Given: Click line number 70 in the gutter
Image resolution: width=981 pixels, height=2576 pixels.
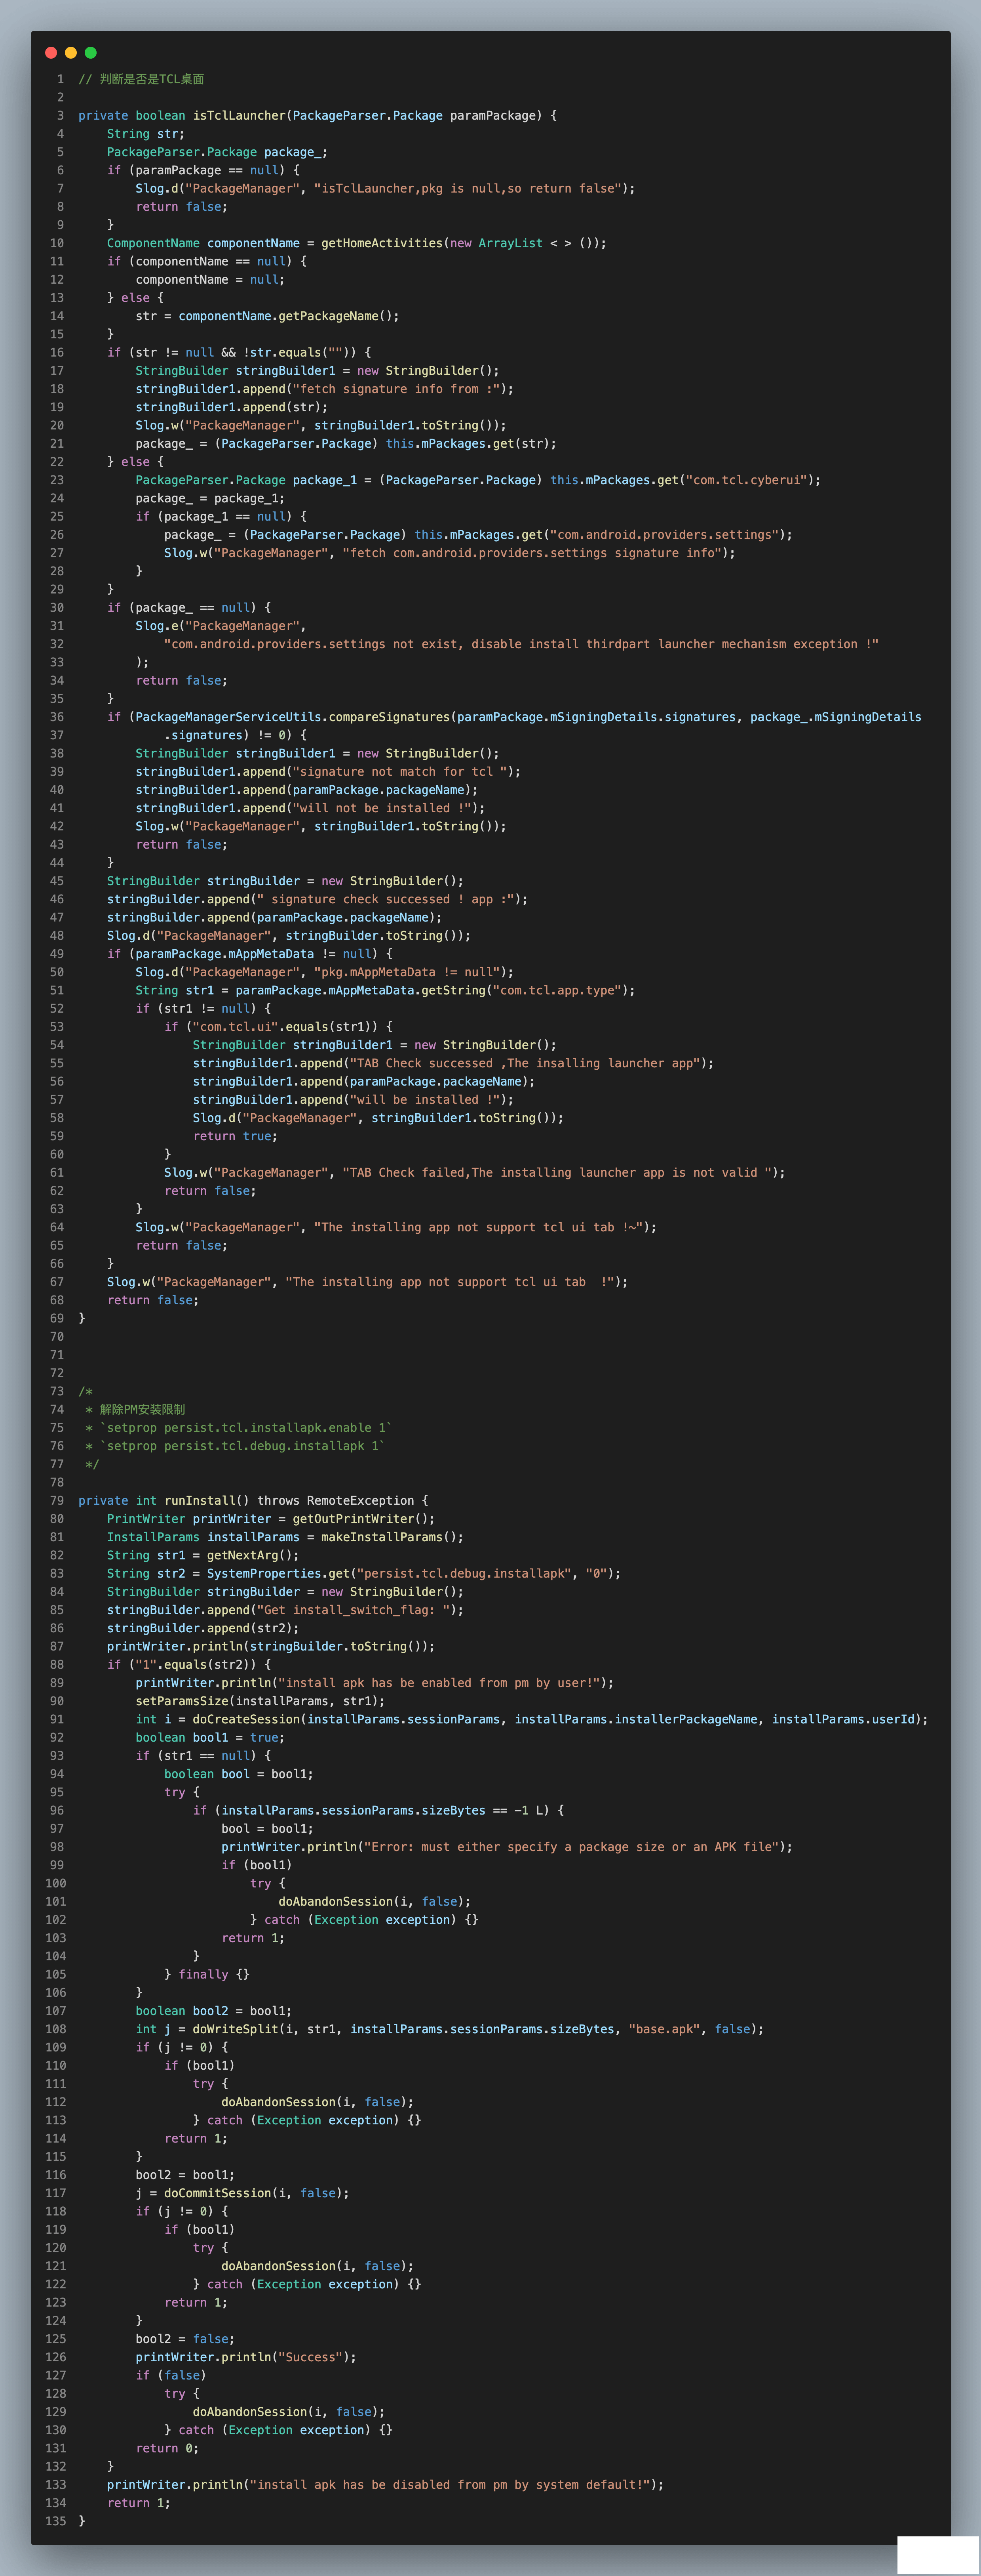Looking at the screenshot, I should [57, 1337].
